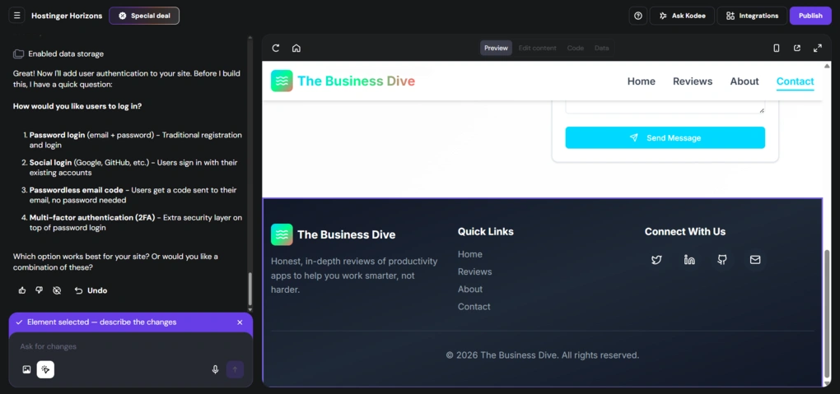
Task: Open the hamburger menu icon
Action: pos(16,16)
